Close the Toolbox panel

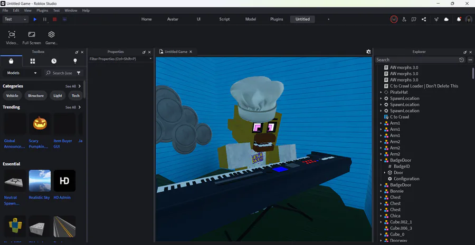(x=82, y=52)
